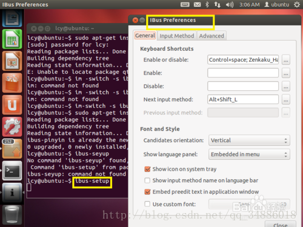
Task: Open the mail messaging indicator
Action: pos(198,4)
